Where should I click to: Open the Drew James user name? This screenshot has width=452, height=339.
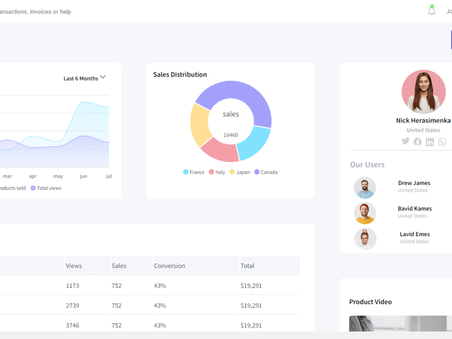(x=414, y=183)
